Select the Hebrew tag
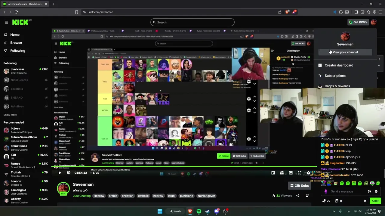This screenshot has height=216, width=385. coord(99,196)
